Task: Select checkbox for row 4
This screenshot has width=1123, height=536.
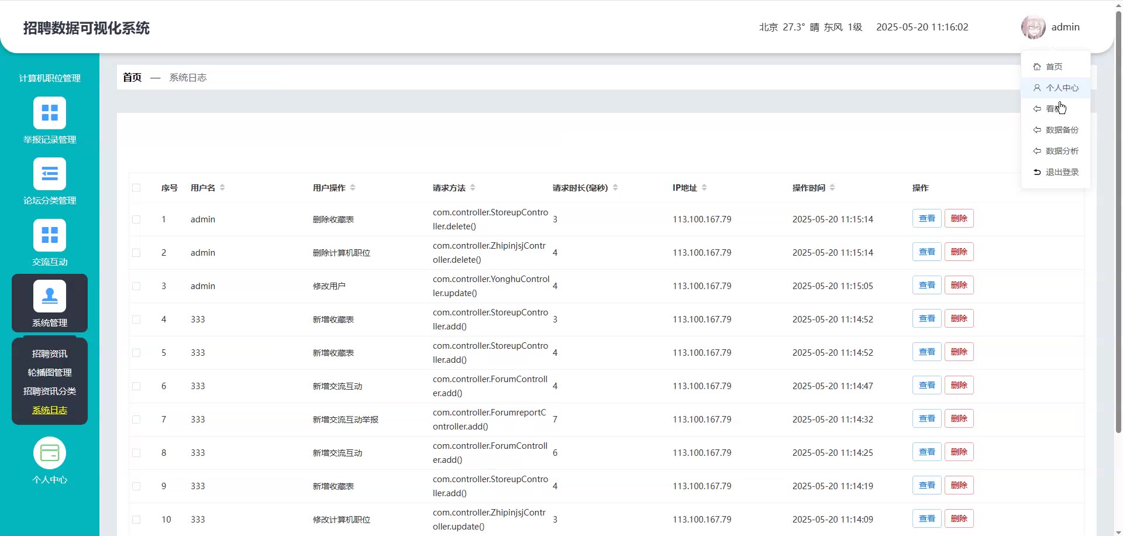Action: pos(136,319)
